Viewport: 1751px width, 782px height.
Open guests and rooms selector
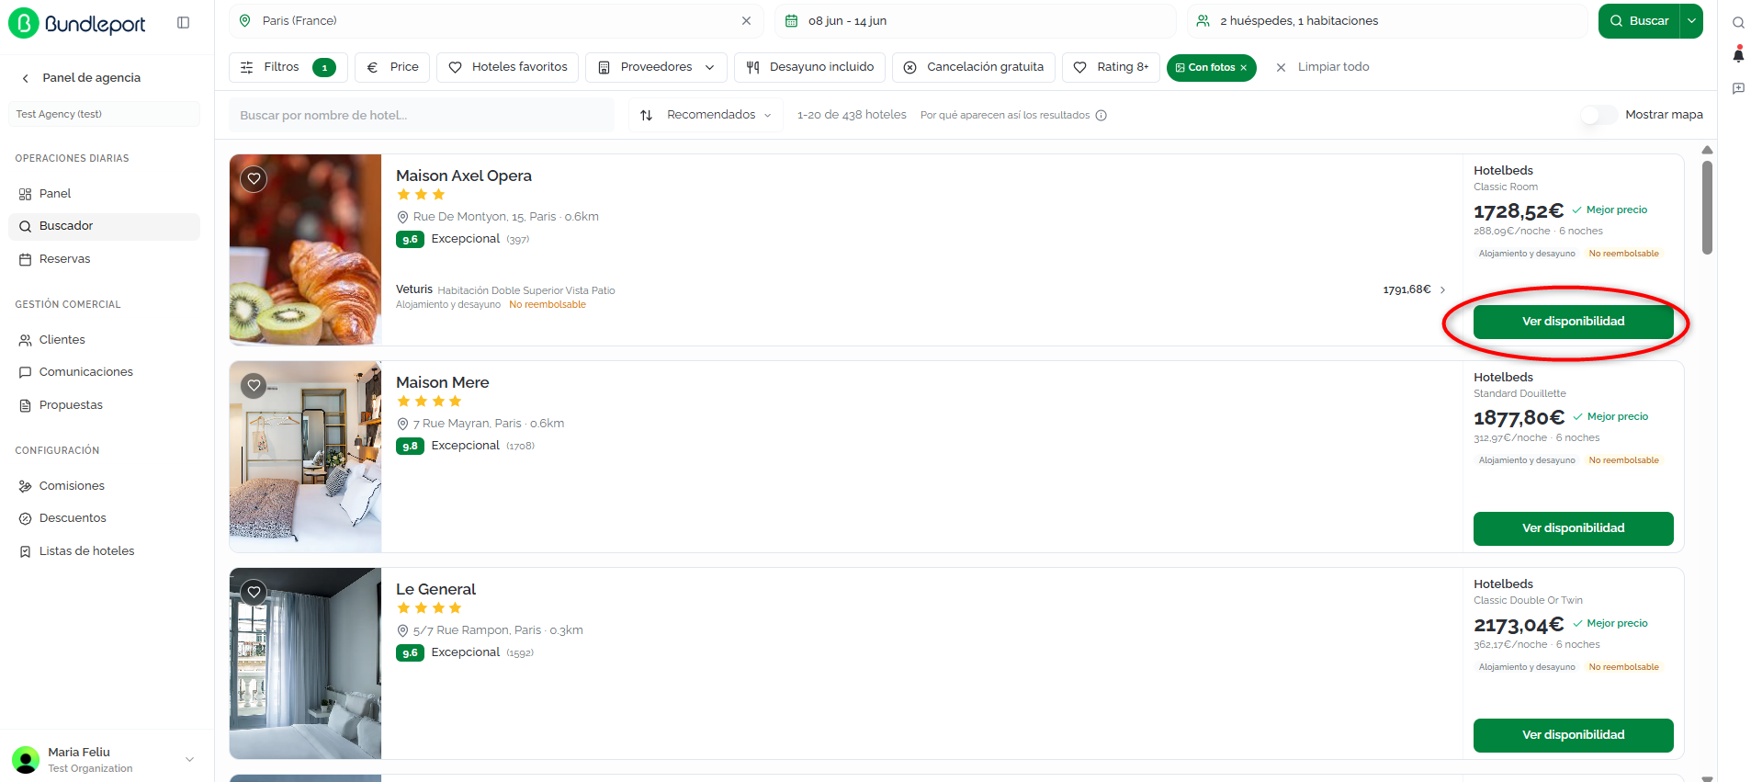click(1387, 21)
